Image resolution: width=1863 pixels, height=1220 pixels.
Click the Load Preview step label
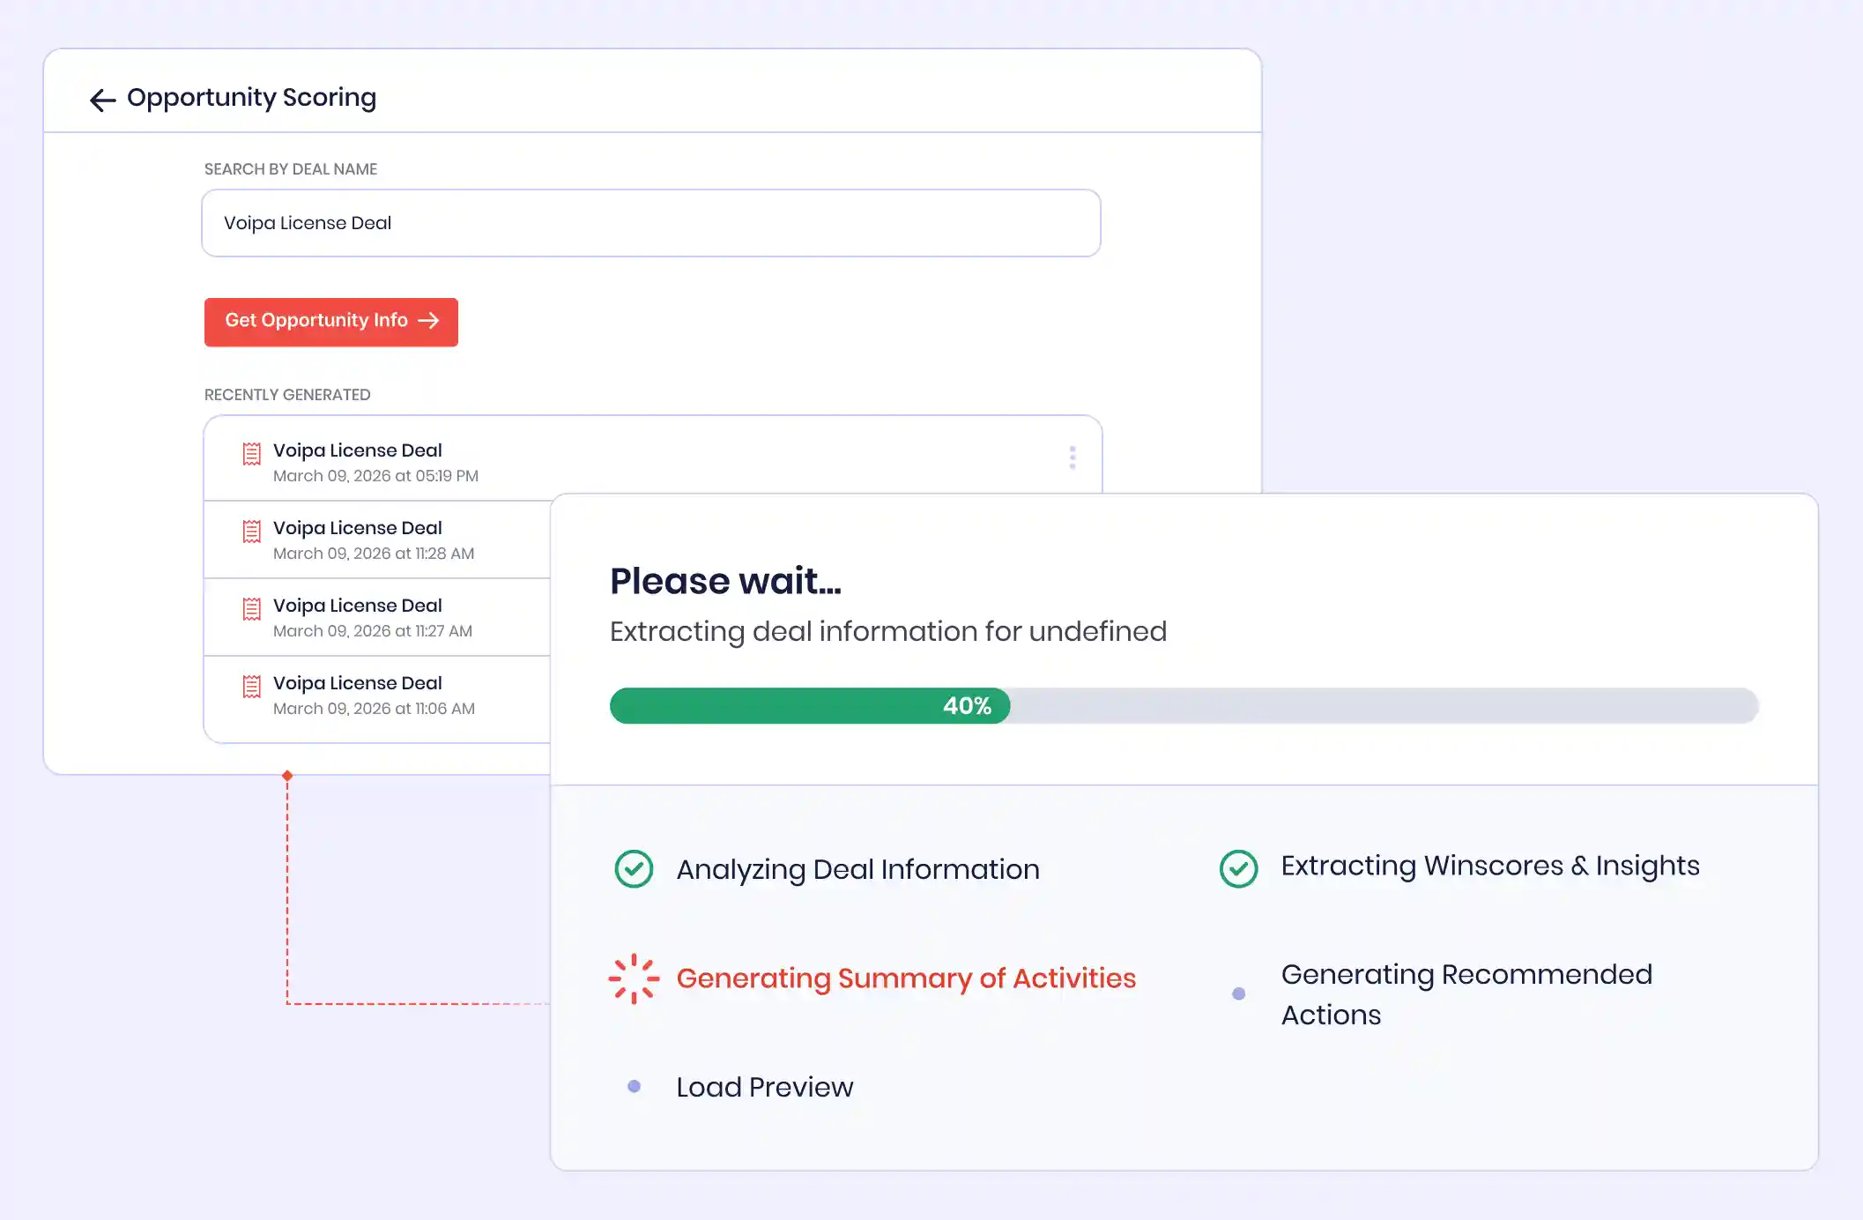coord(764,1088)
